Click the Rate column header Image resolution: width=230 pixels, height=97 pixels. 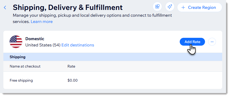tap(71, 66)
